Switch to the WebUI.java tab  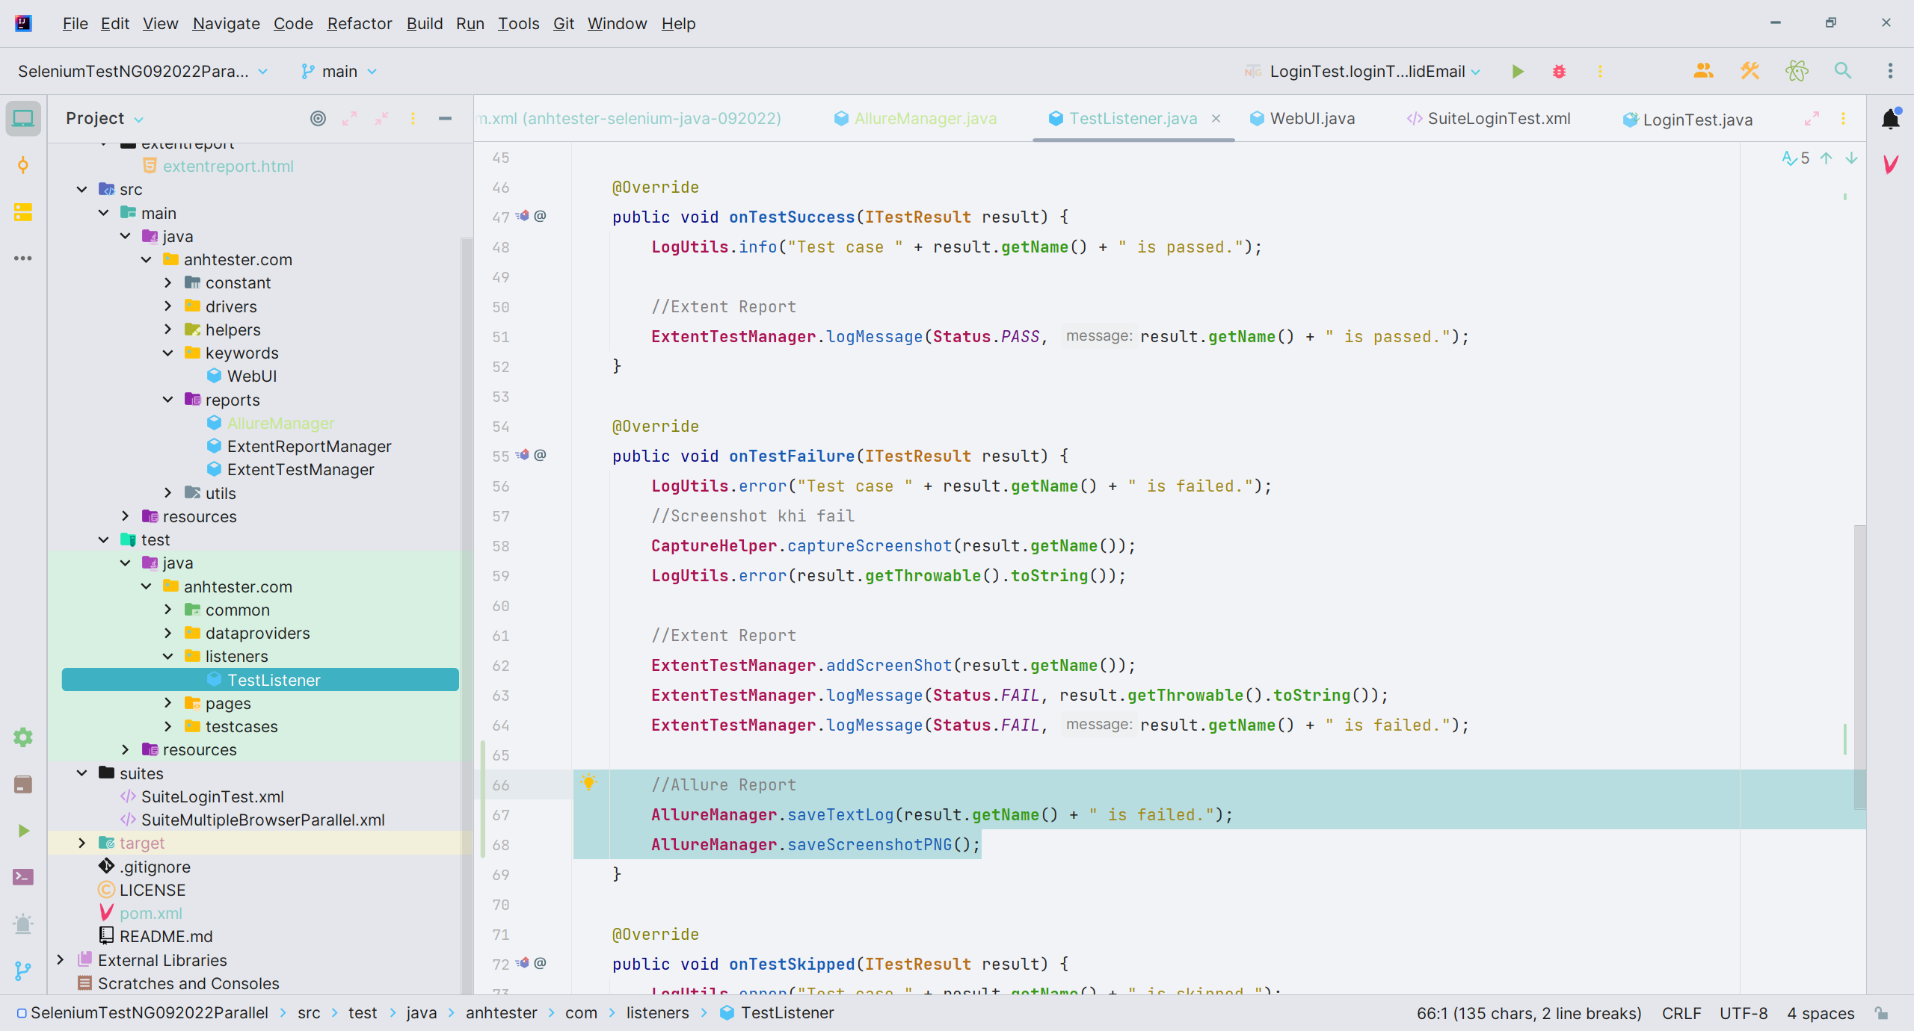click(x=1311, y=119)
